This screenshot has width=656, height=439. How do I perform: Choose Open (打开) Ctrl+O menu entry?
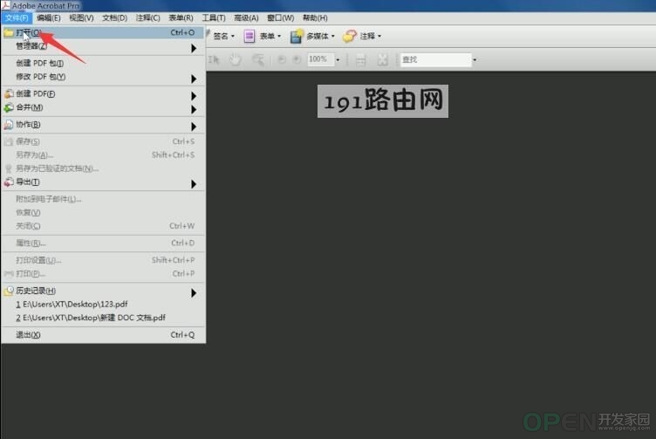(103, 32)
